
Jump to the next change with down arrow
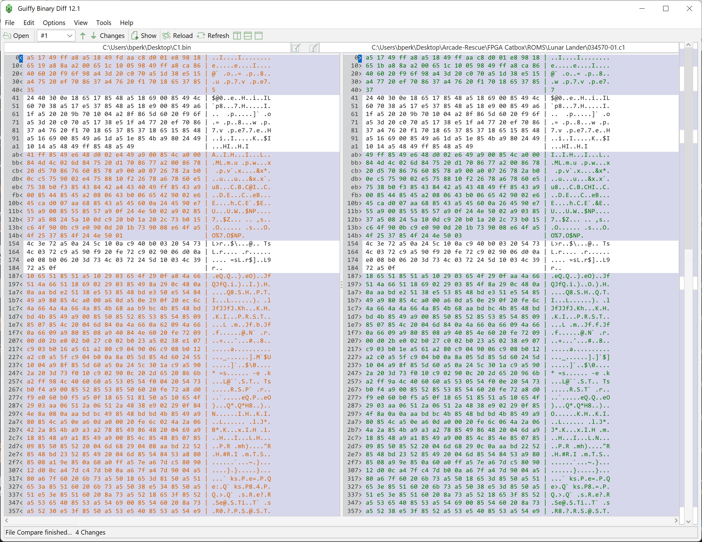[x=93, y=36]
